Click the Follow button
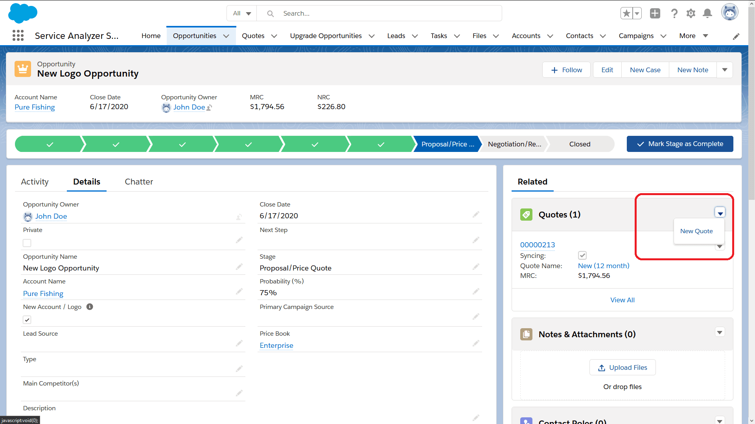755x424 pixels. tap(566, 70)
